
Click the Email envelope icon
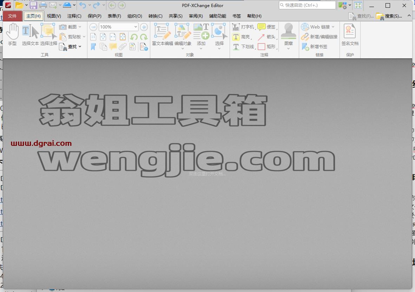point(53,5)
